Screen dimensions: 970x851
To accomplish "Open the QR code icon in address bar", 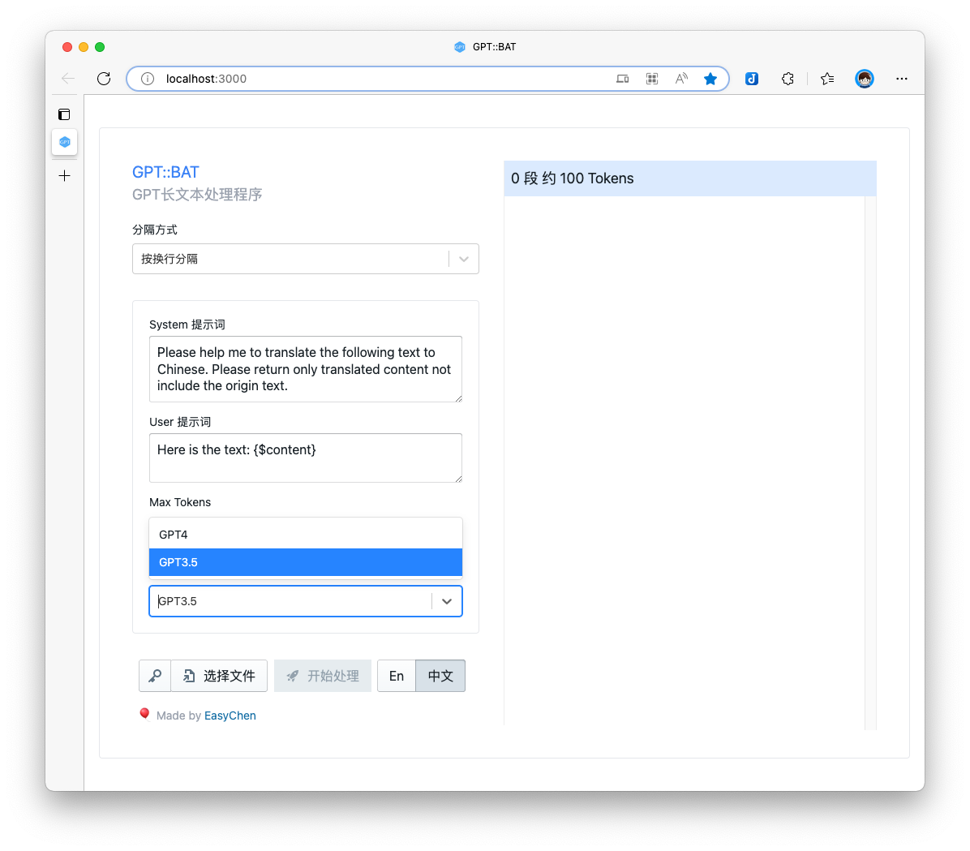I will click(652, 79).
